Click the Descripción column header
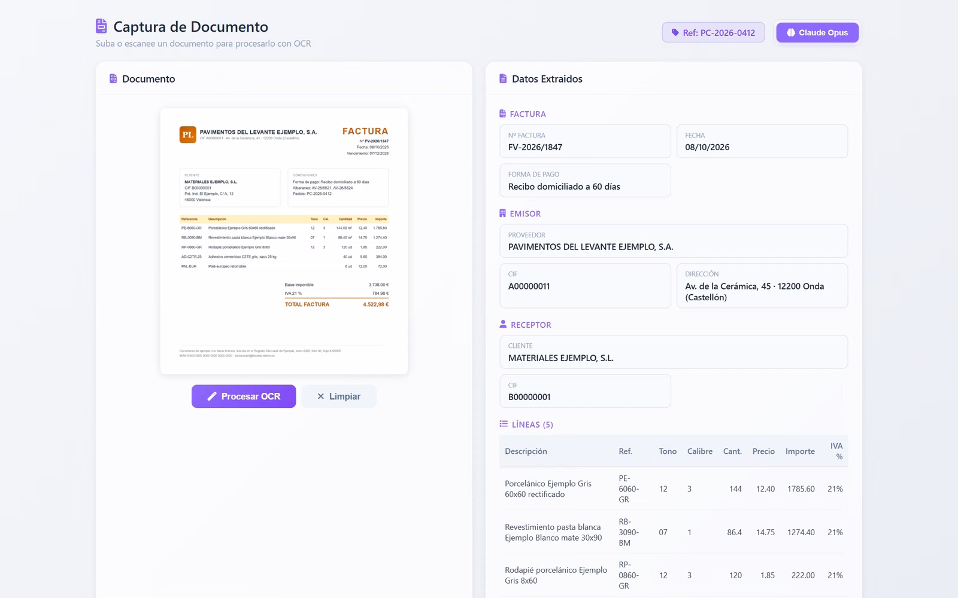Image resolution: width=958 pixels, height=598 pixels. (x=526, y=451)
